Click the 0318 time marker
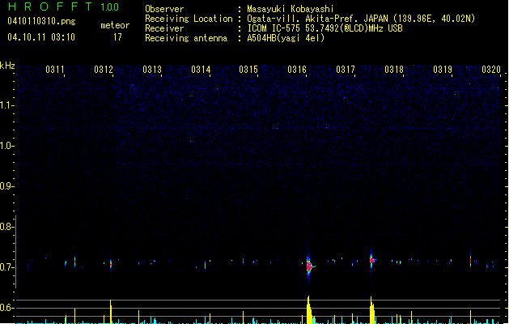Screen dimensions: 509x324 (x=394, y=70)
